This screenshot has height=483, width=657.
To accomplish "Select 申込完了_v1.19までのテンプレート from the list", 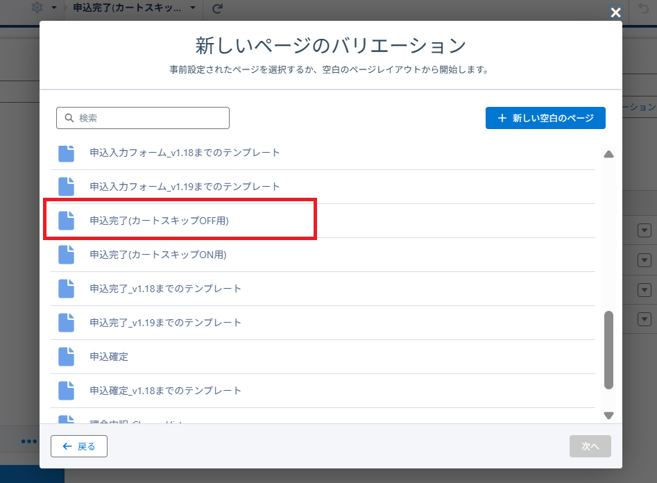I will click(165, 323).
